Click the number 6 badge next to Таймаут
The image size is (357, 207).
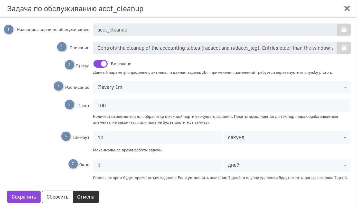click(x=66, y=136)
